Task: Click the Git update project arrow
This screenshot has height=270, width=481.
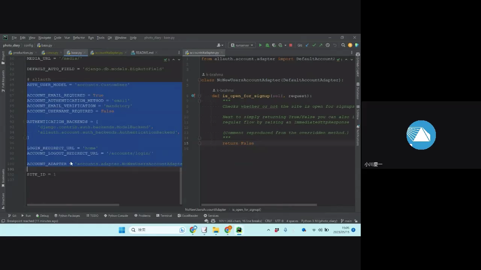Action: [x=307, y=45]
